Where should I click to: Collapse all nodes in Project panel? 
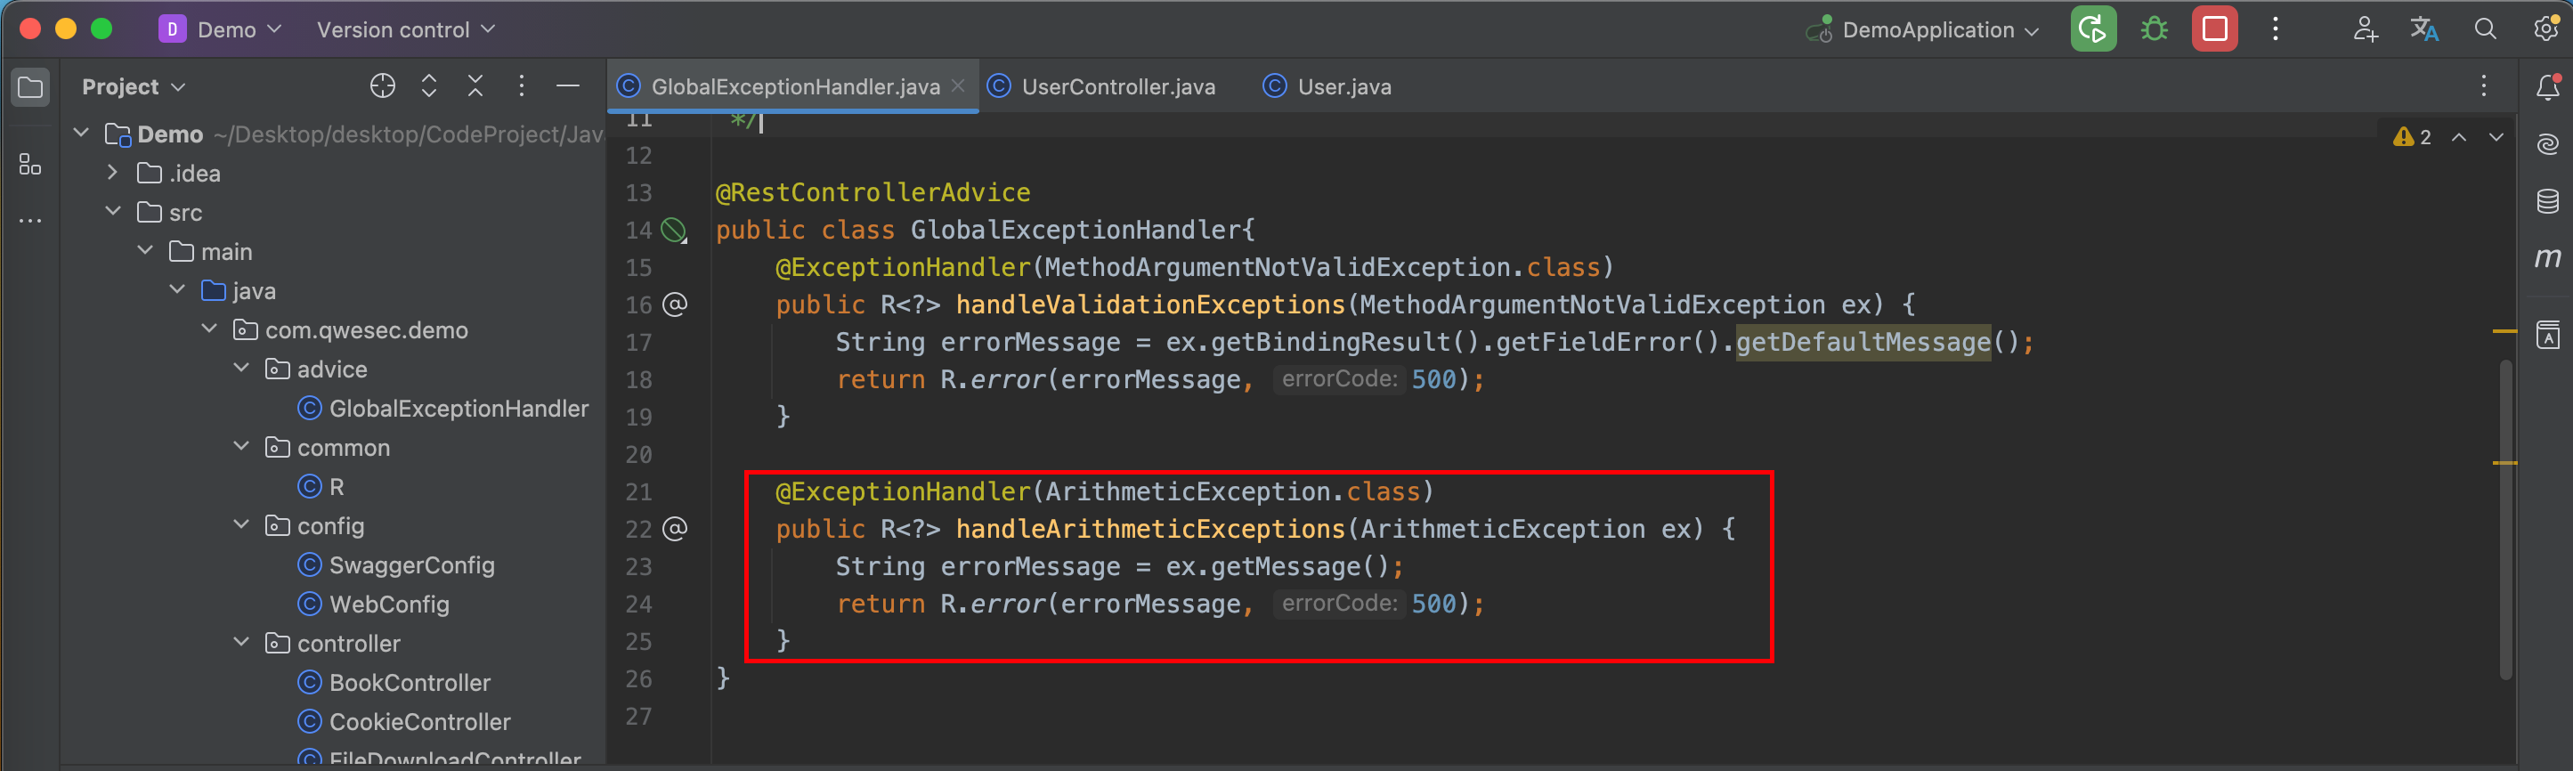click(x=475, y=87)
